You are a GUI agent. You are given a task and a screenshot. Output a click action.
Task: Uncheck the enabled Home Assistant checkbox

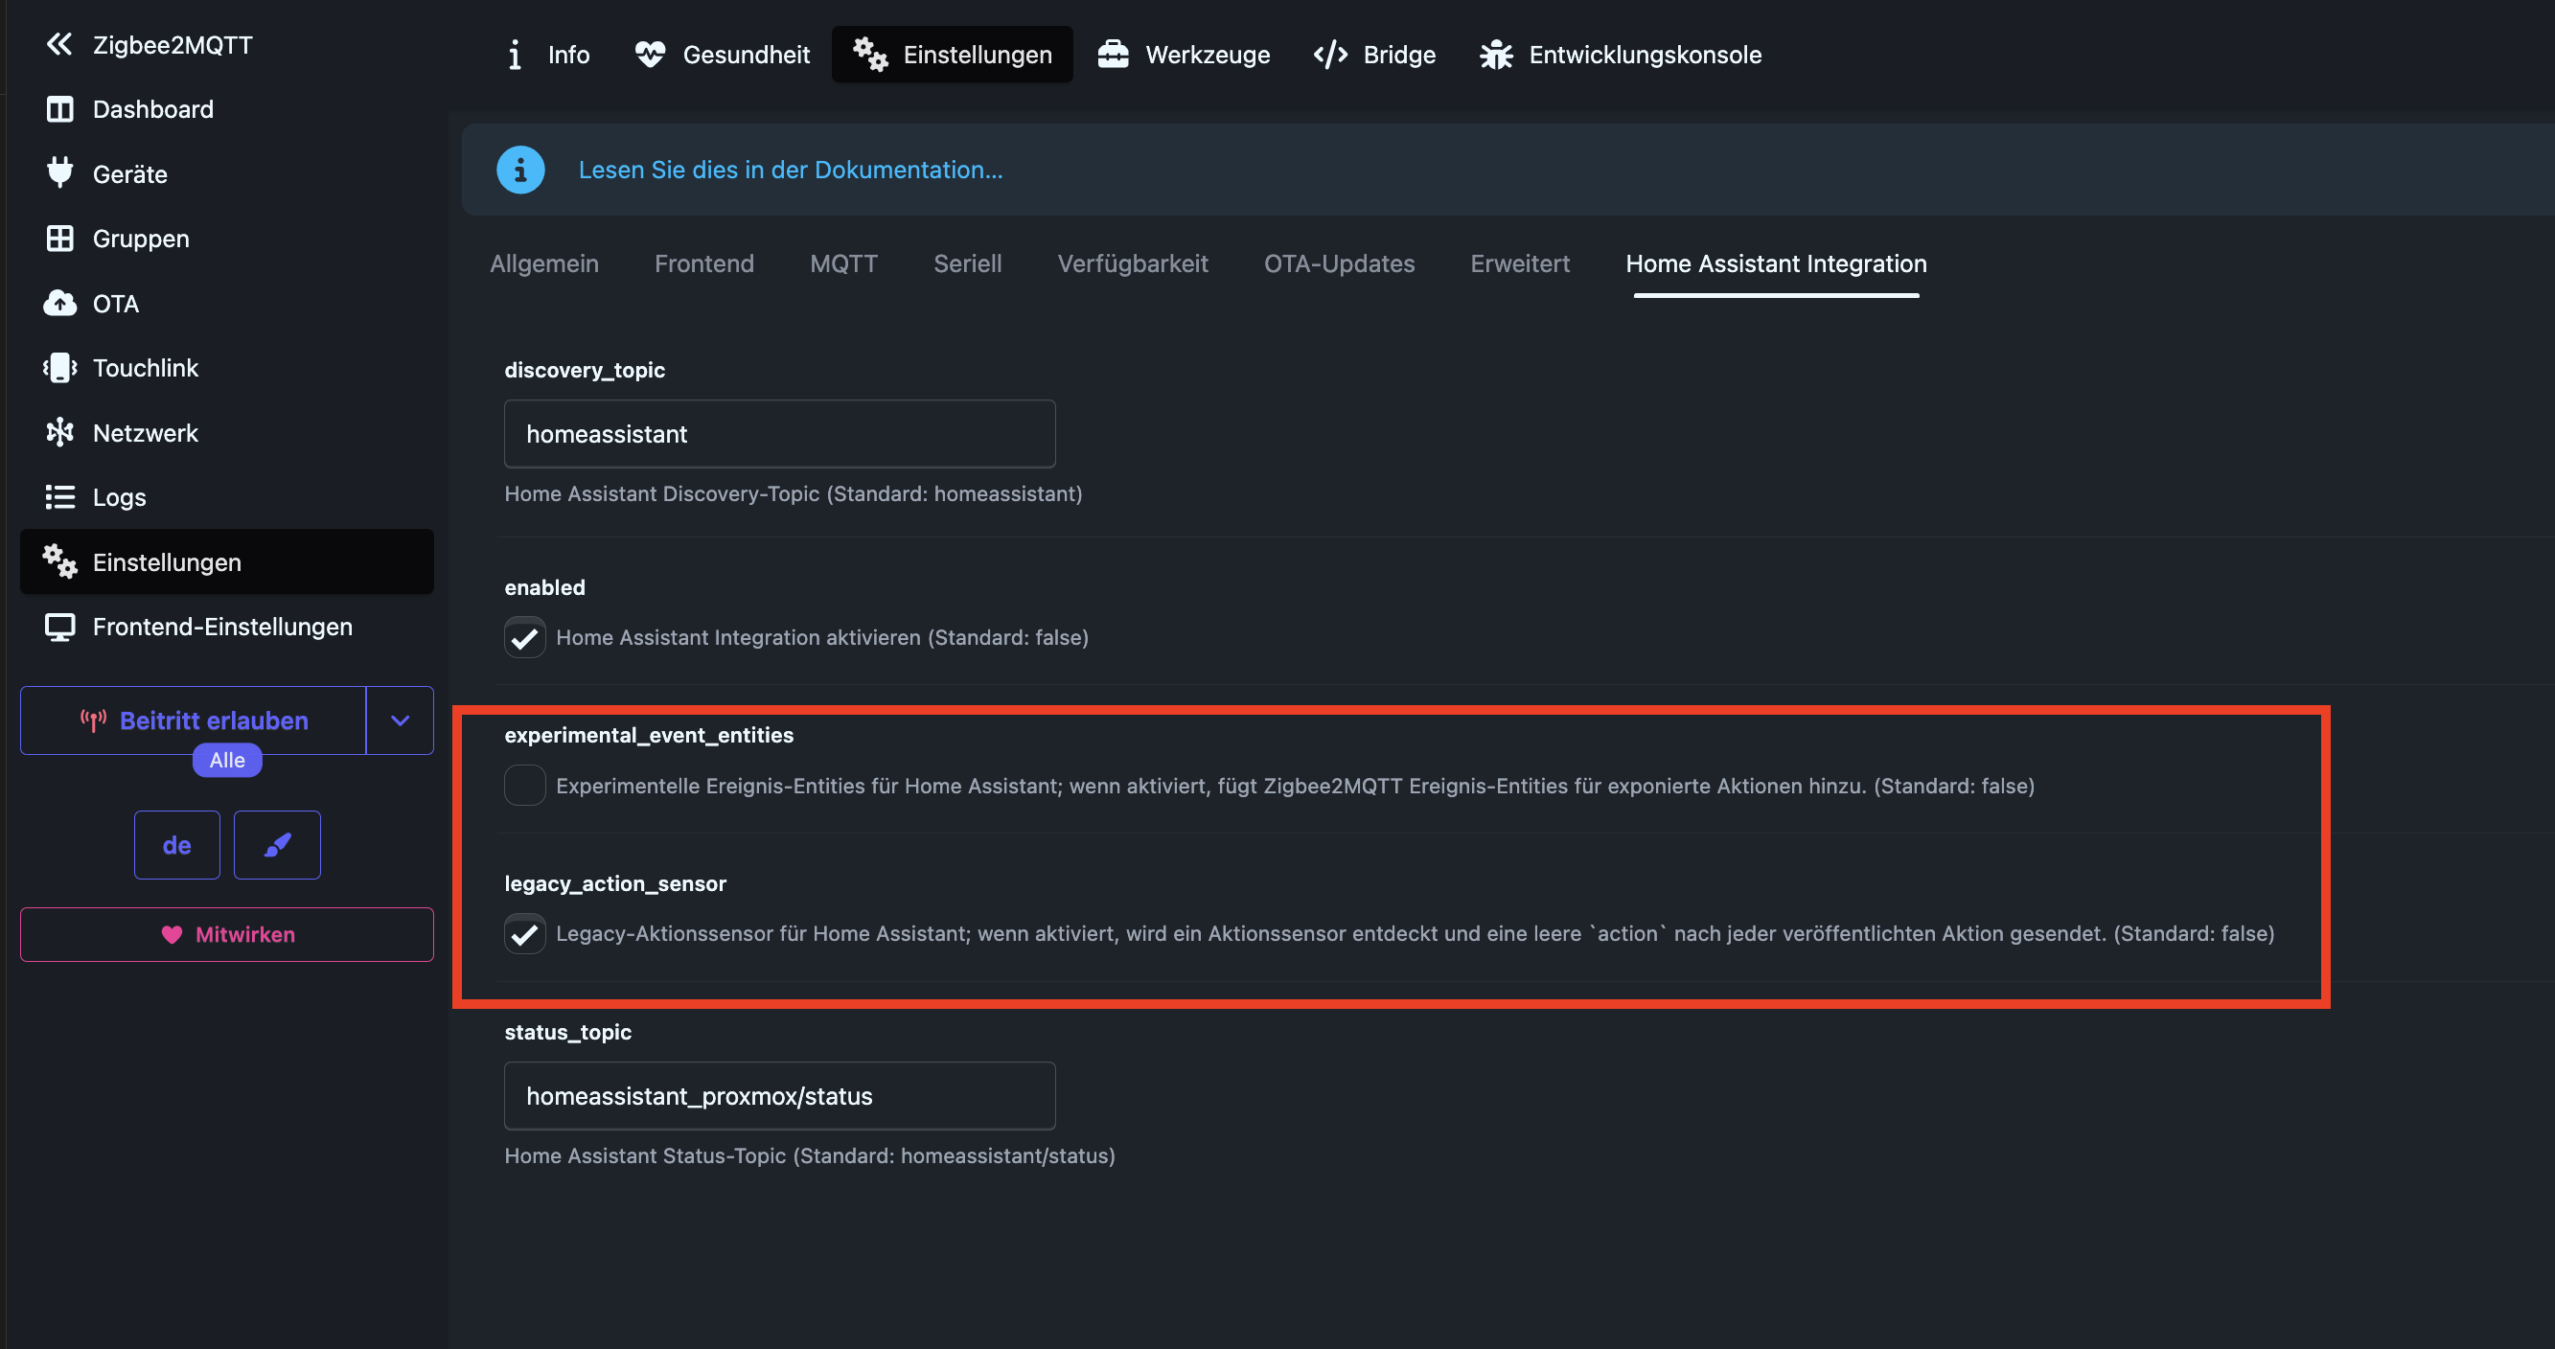click(x=524, y=637)
